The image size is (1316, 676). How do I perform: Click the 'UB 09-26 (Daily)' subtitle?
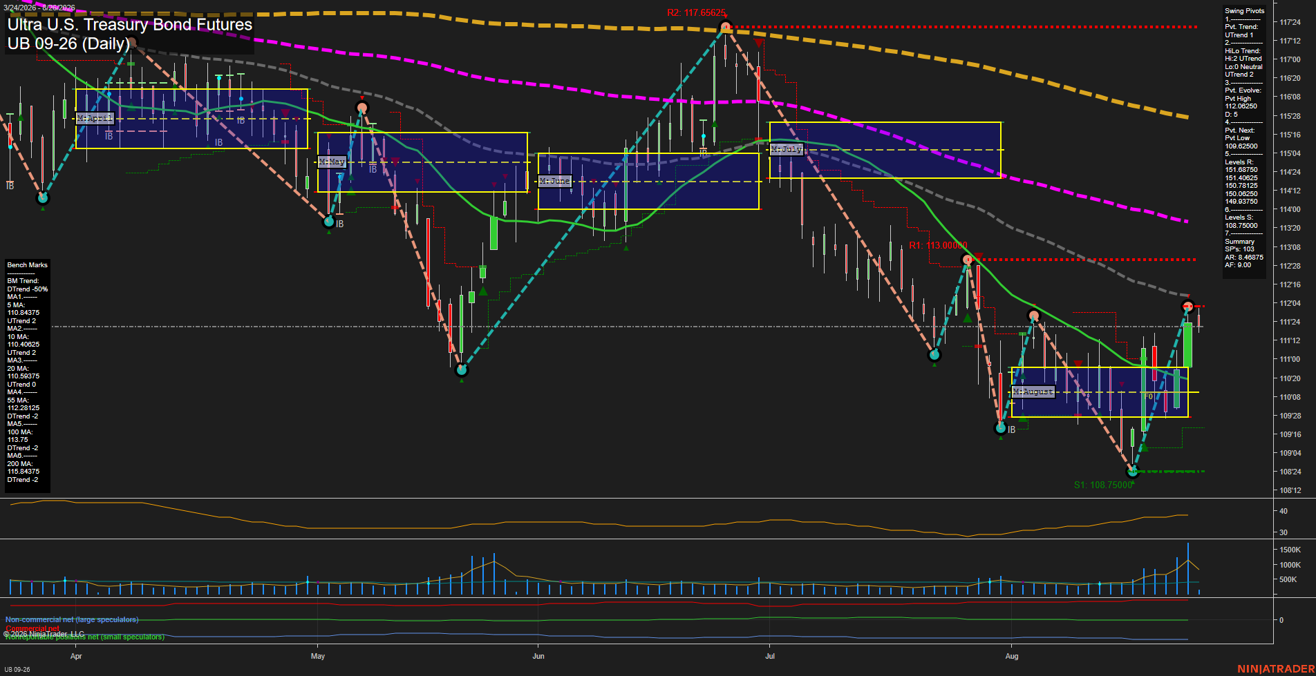coord(68,44)
